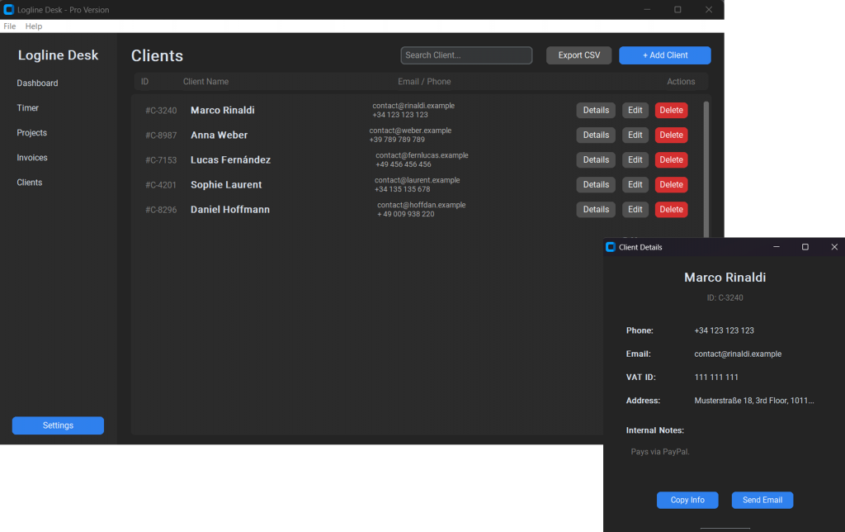
Task: Open the Timer section
Action: click(28, 108)
